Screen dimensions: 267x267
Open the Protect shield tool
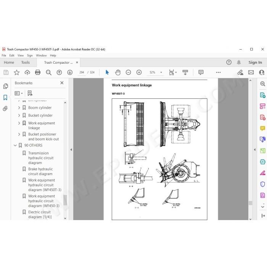coord(262,184)
